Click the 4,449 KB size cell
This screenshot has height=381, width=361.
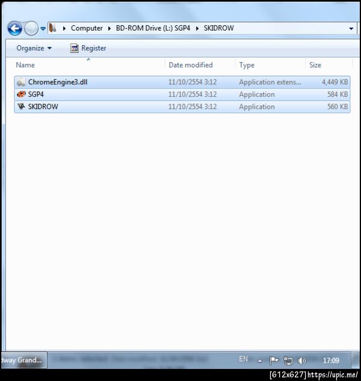335,82
